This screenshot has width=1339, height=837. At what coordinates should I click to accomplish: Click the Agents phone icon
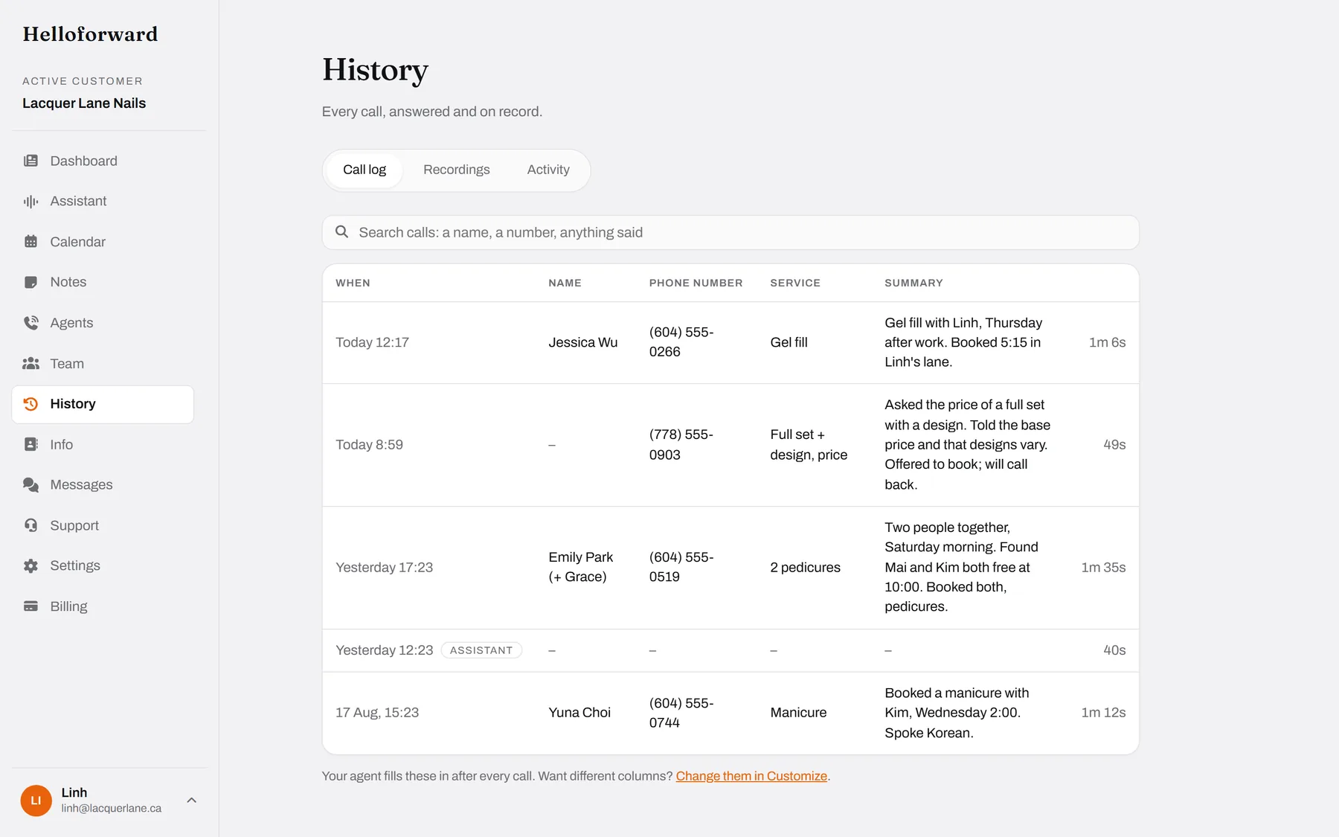30,323
